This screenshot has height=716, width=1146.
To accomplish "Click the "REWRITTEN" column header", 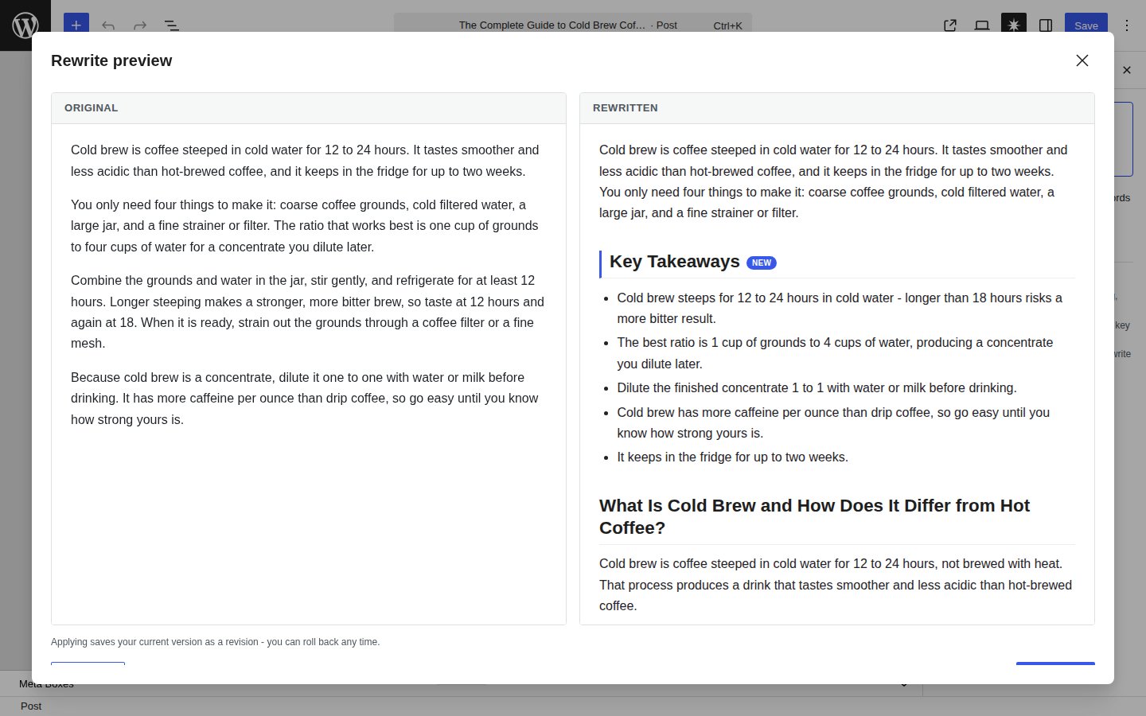I will pos(626,108).
